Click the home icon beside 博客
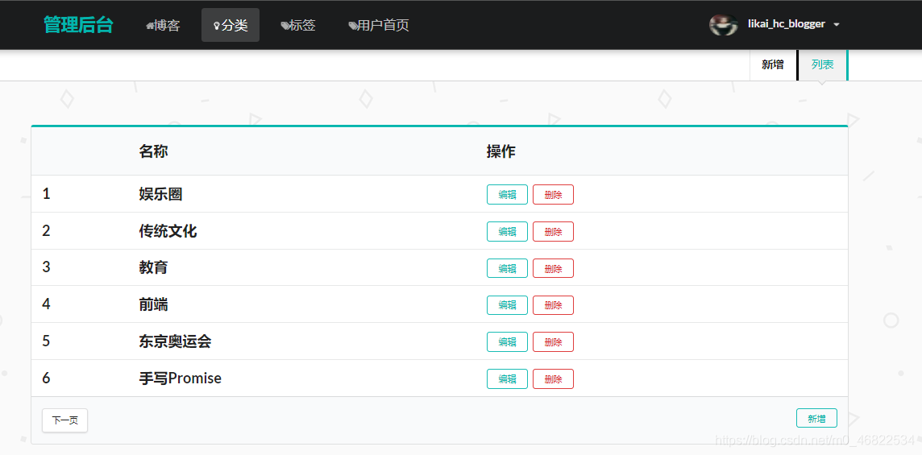 (x=150, y=26)
